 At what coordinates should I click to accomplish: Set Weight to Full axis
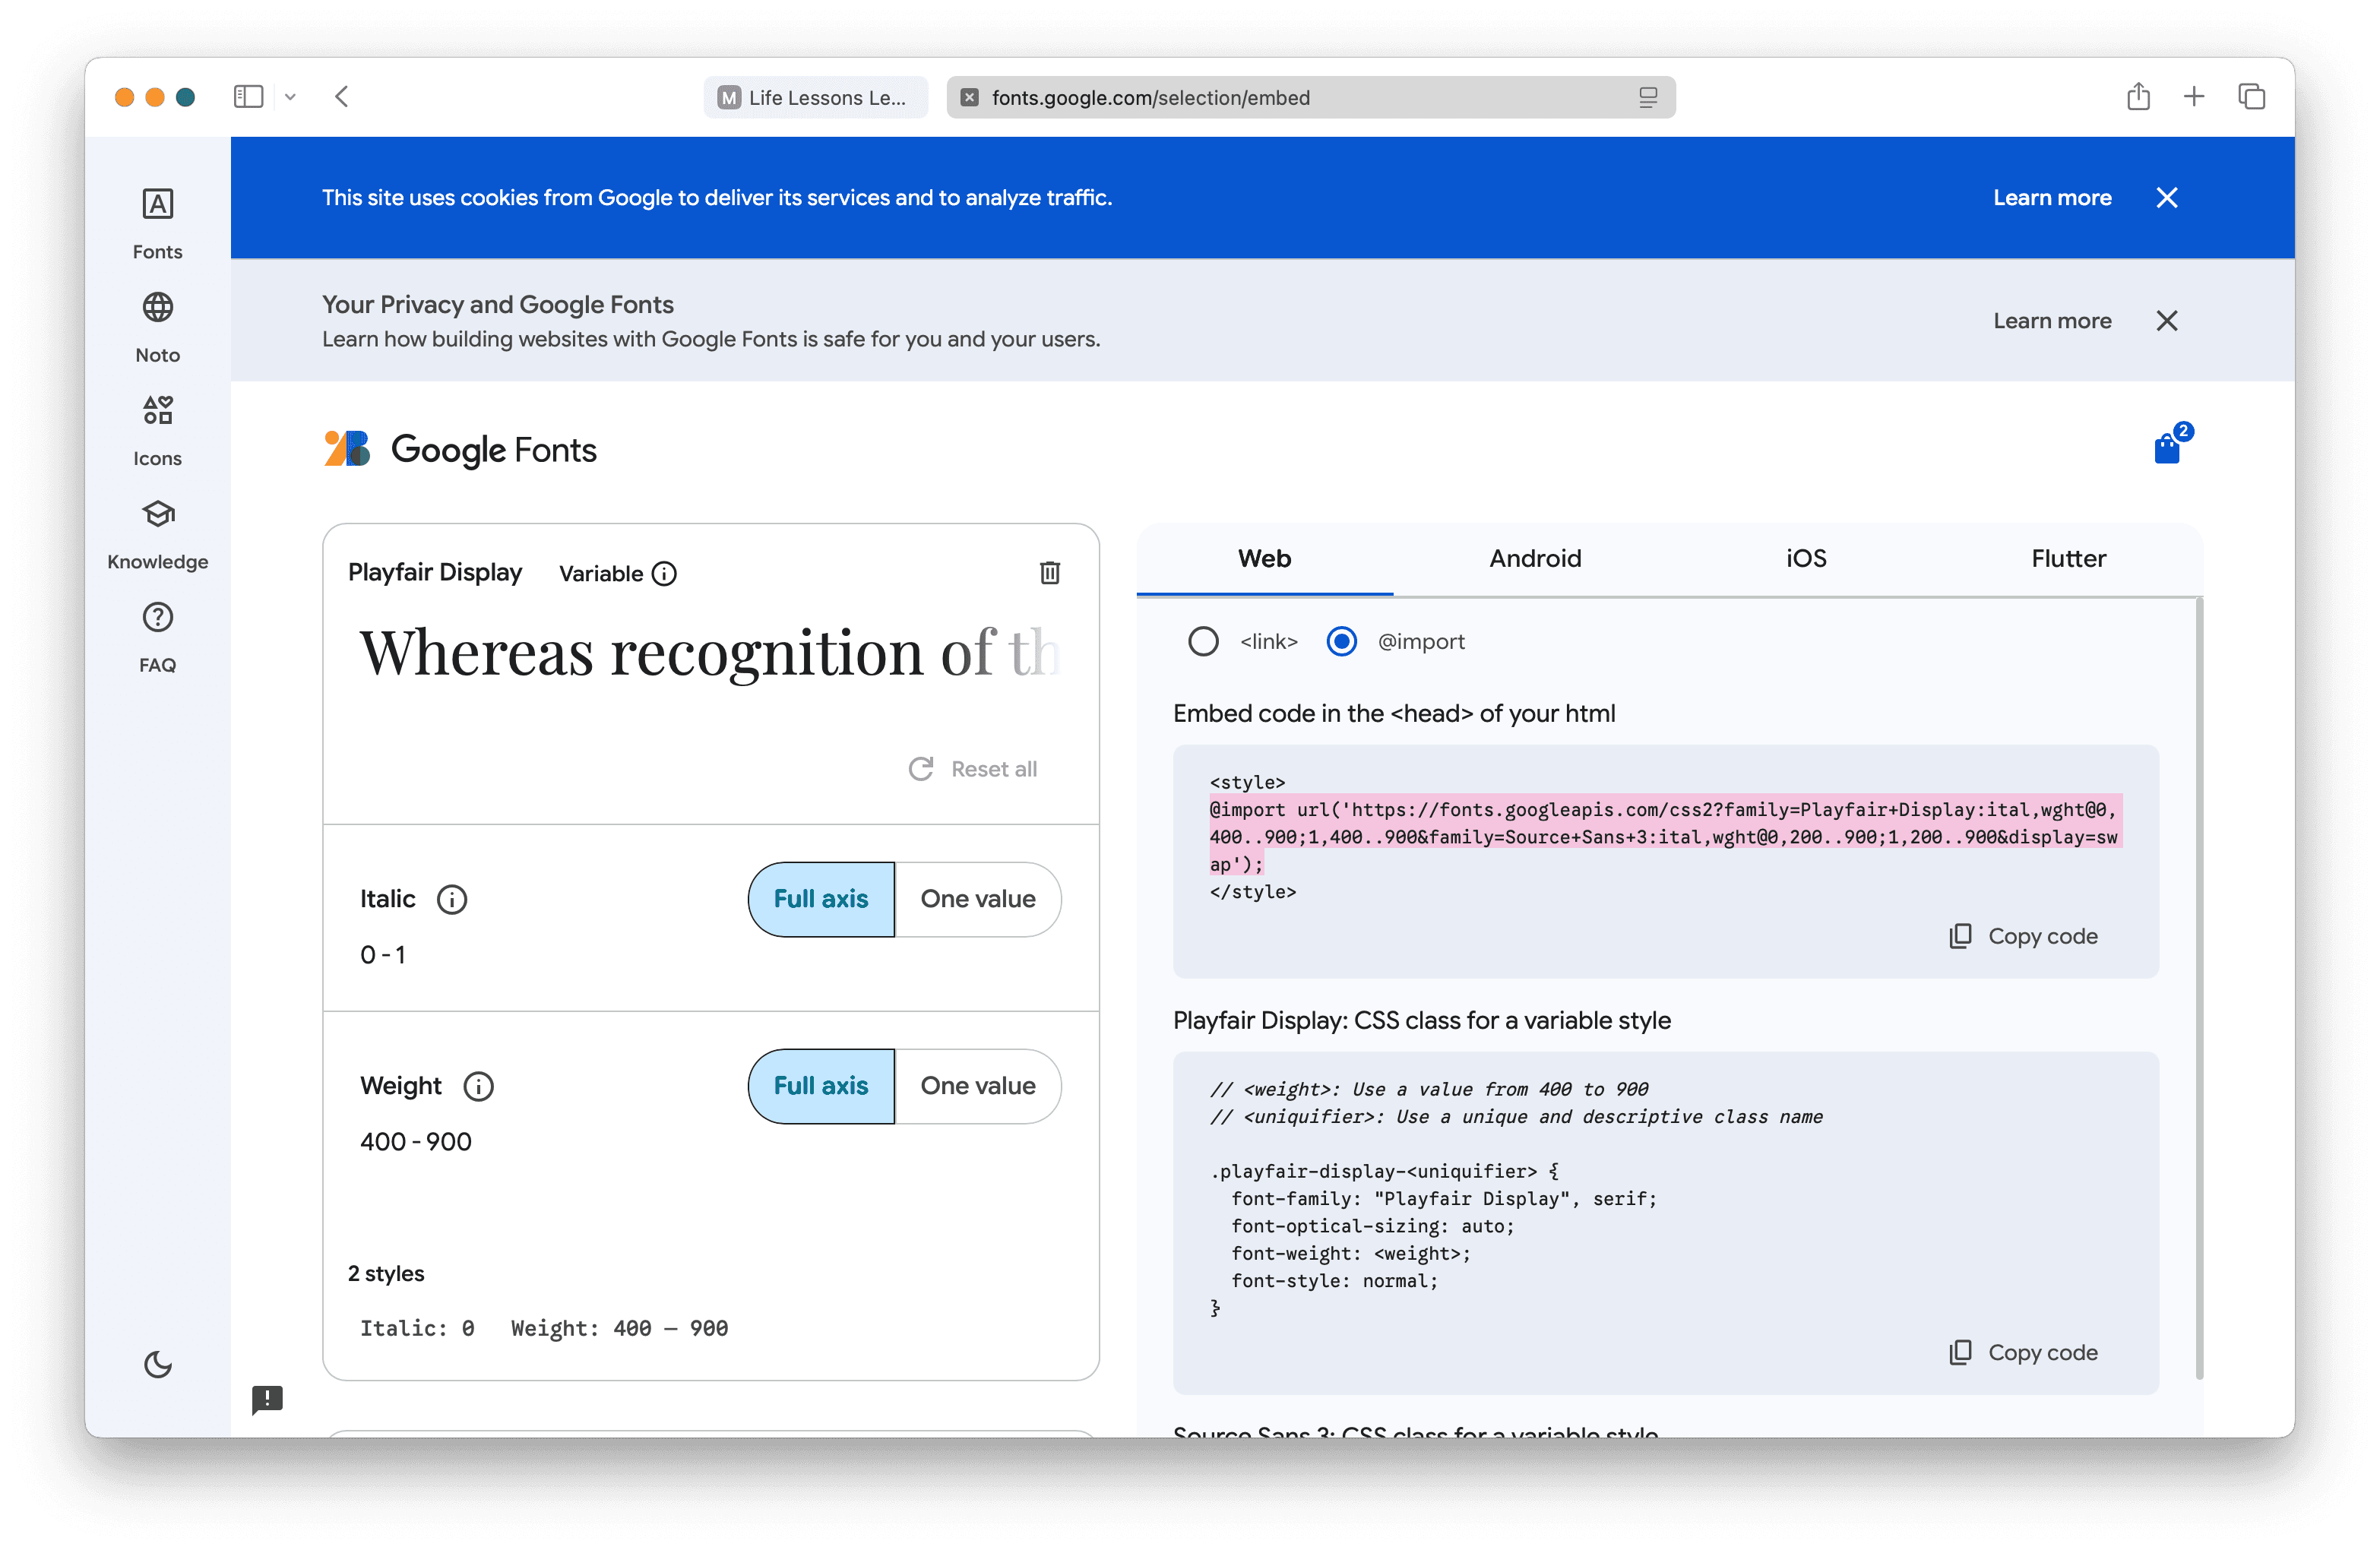[821, 1087]
